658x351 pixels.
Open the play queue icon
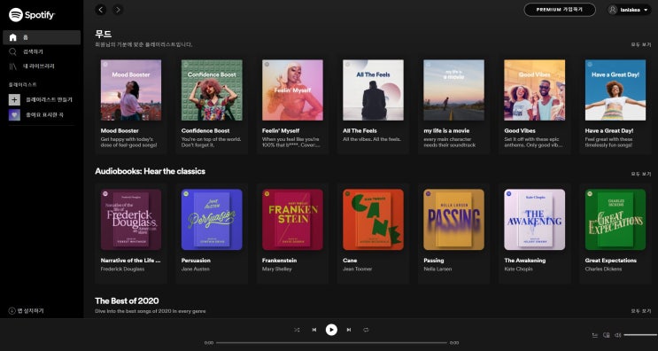[x=595, y=335]
